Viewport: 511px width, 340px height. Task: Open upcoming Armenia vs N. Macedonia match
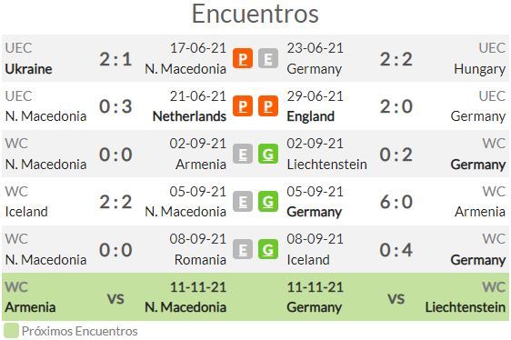tap(115, 297)
